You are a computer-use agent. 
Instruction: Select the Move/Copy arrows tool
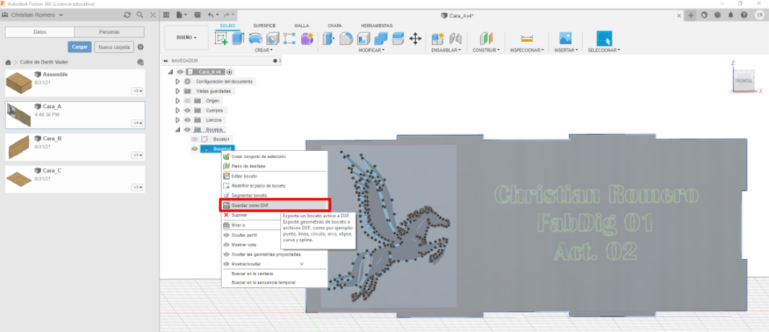click(415, 38)
